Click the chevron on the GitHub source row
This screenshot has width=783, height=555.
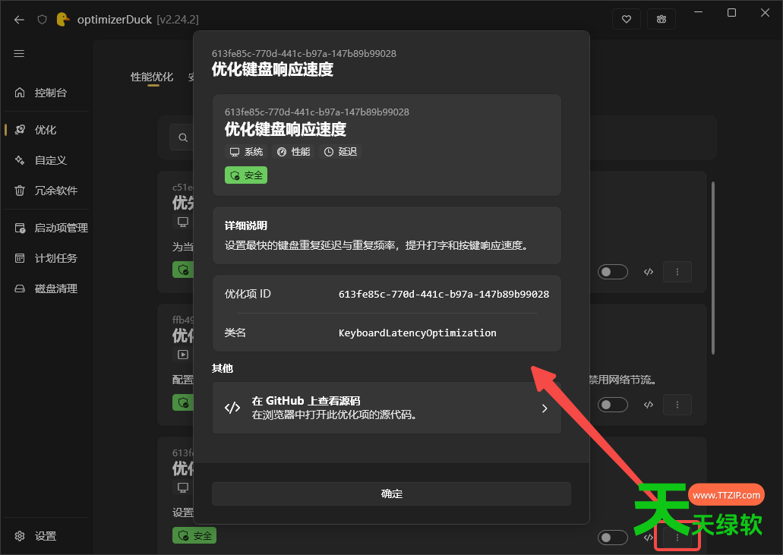click(x=545, y=408)
